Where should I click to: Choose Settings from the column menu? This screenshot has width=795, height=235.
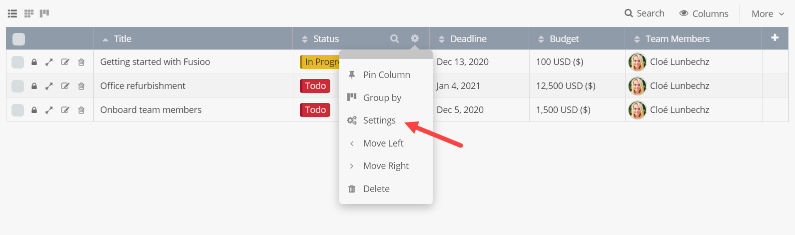379,120
